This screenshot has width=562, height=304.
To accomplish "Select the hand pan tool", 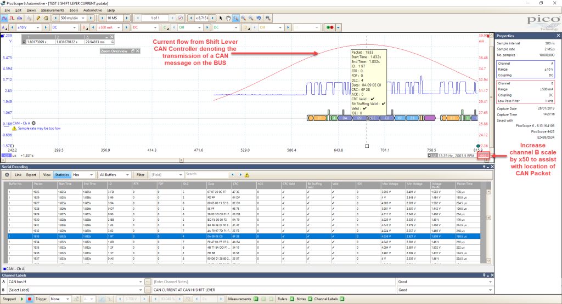I will point(228,18).
